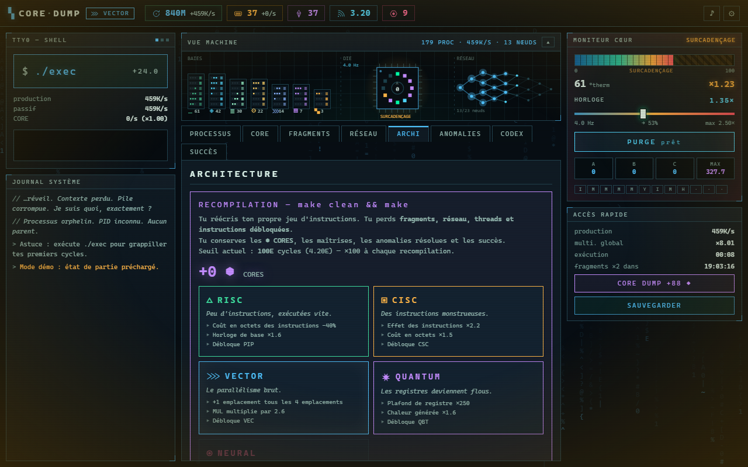Switch to the CORE tab
The height and width of the screenshot is (467, 748).
click(x=260, y=134)
